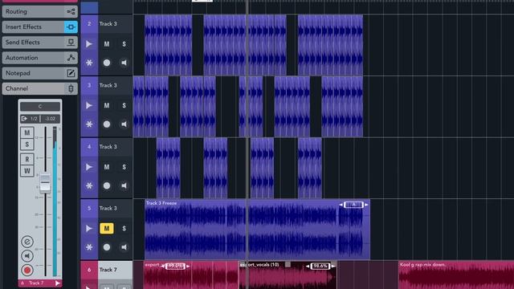Solo track number 3
The height and width of the screenshot is (289, 514).
[x=124, y=105]
